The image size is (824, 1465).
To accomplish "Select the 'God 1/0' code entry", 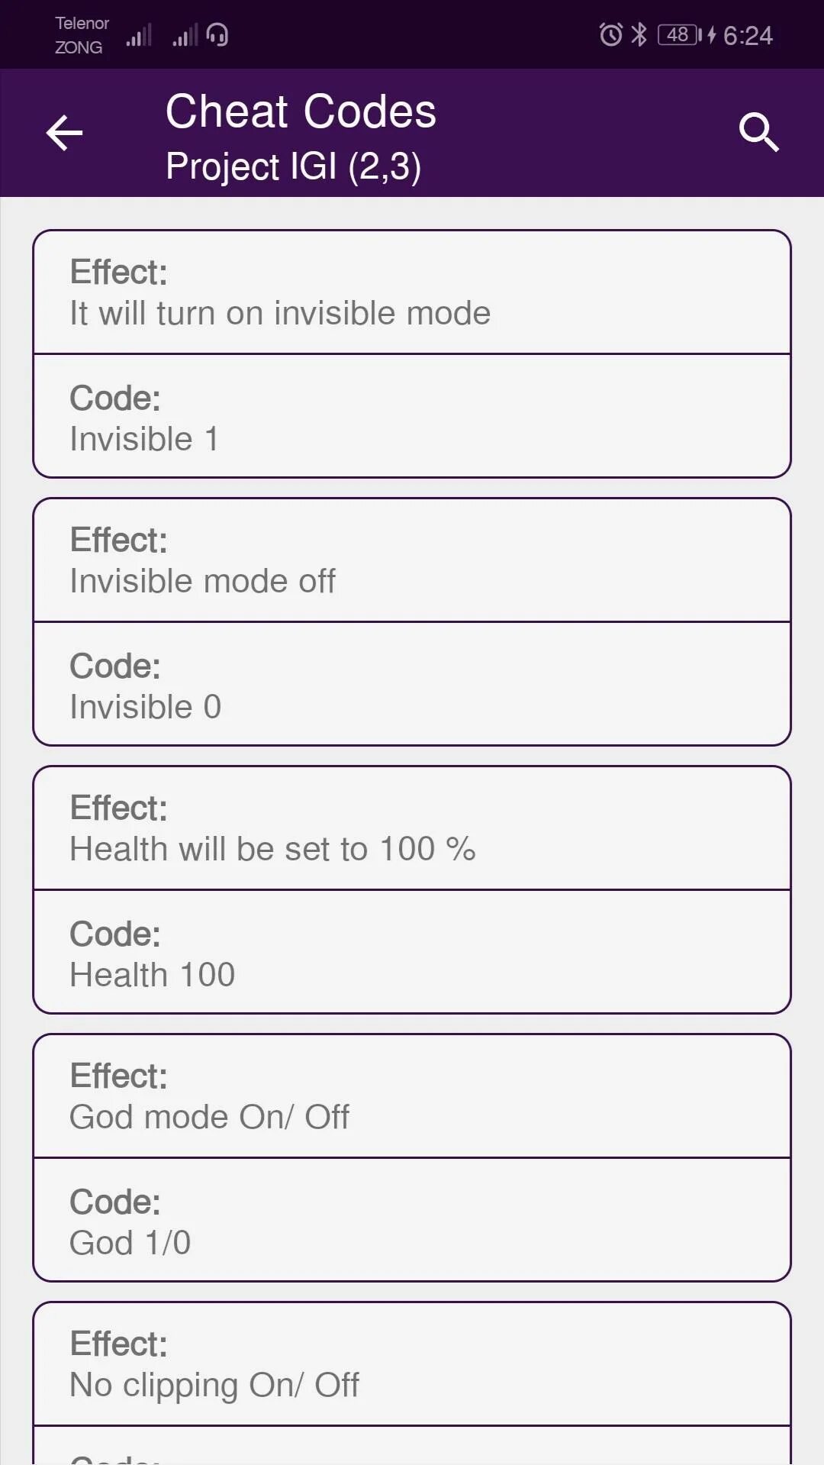I will pyautogui.click(x=412, y=1221).
